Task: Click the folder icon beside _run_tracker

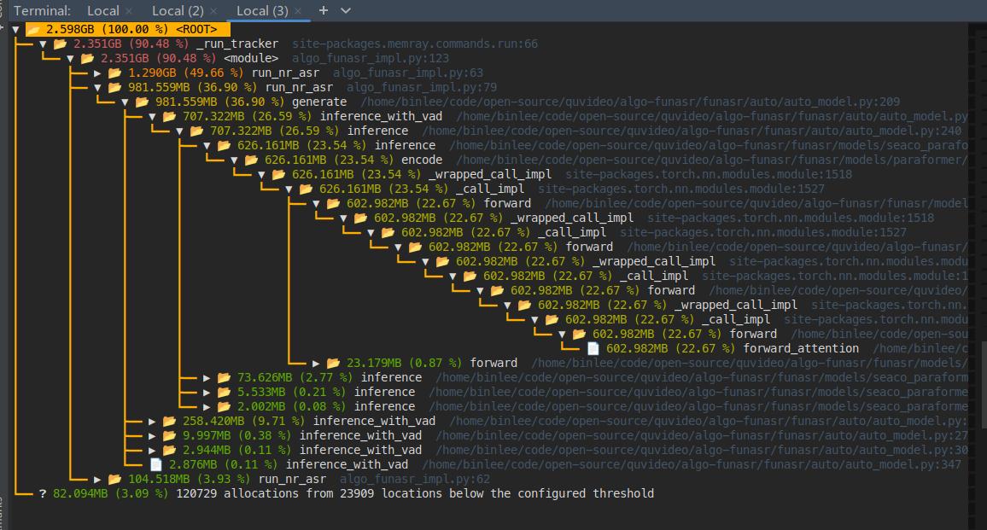Action: (61, 44)
